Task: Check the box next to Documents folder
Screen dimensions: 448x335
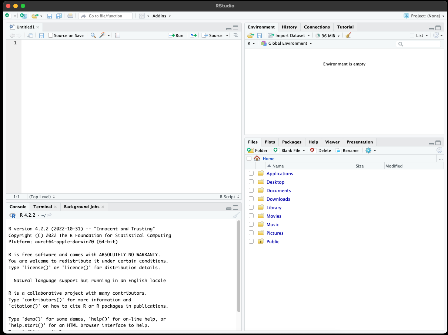Action: (x=251, y=190)
